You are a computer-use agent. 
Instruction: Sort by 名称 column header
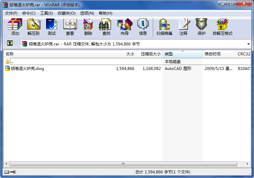(56, 54)
